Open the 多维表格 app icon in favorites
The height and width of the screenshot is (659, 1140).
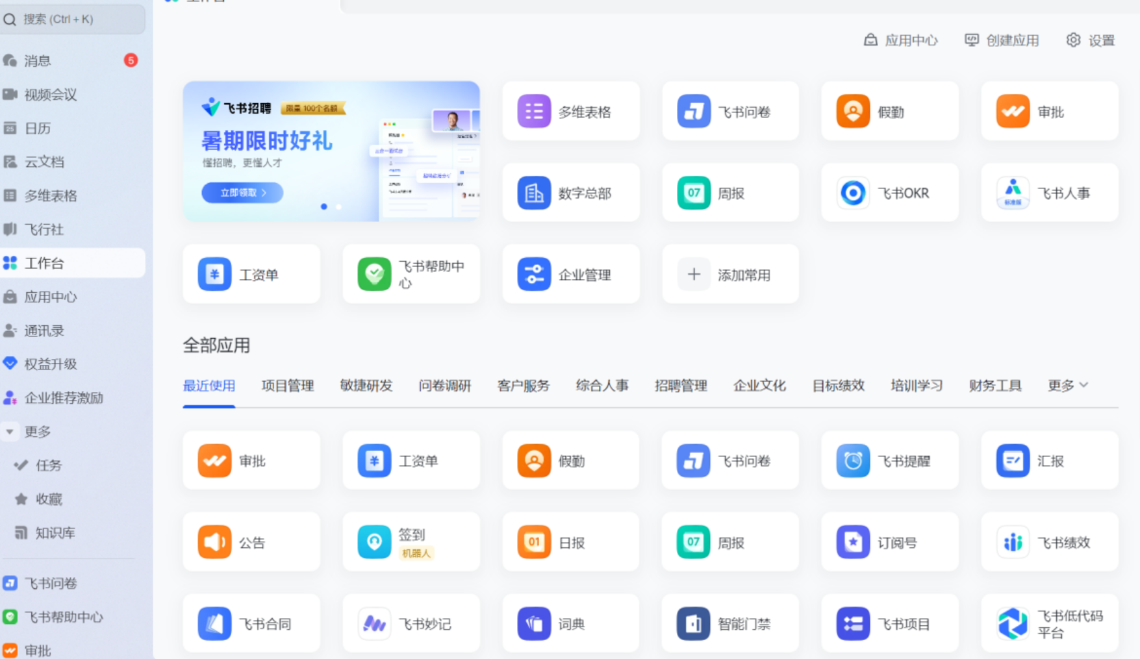coord(534,111)
